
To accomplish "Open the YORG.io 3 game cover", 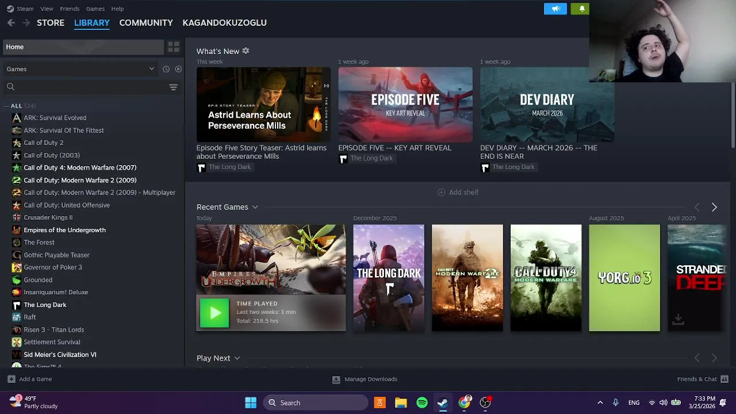I will [x=624, y=278].
